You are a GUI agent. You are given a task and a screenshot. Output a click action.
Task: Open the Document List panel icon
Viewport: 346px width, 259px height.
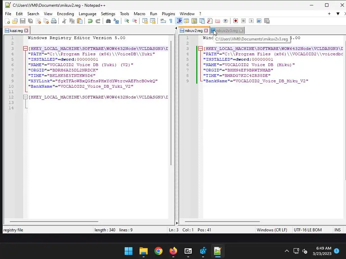pos(202,21)
